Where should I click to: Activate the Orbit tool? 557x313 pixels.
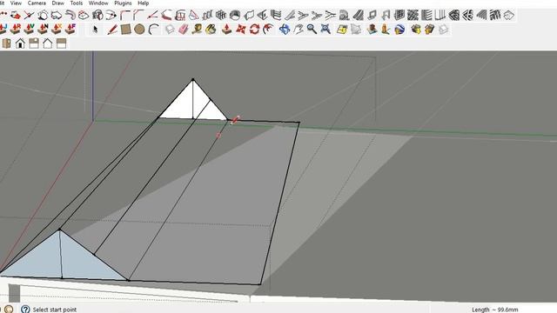(285, 29)
